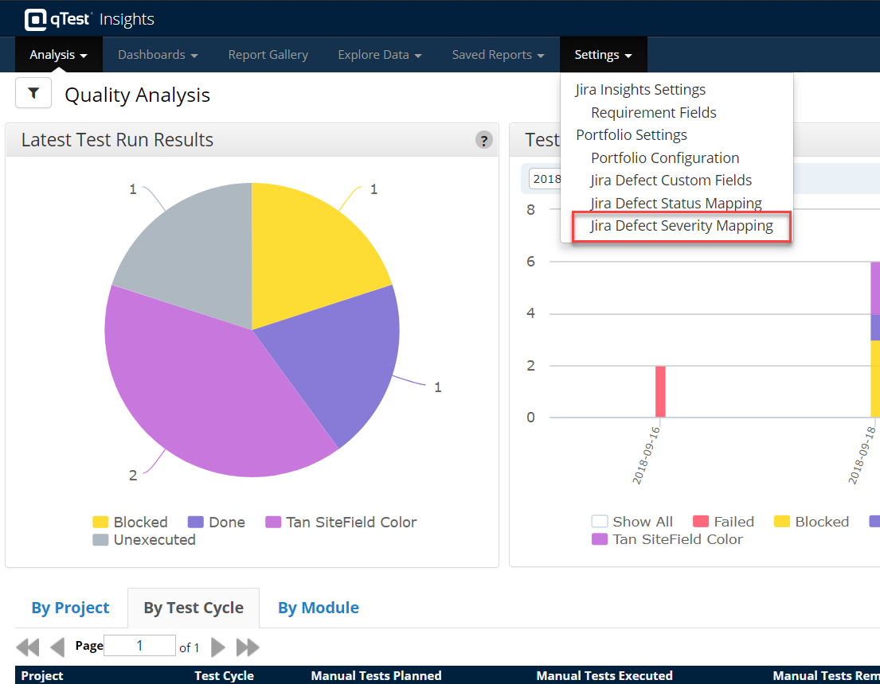Click the filter funnel icon
The width and height of the screenshot is (880, 684).
pyautogui.click(x=33, y=94)
